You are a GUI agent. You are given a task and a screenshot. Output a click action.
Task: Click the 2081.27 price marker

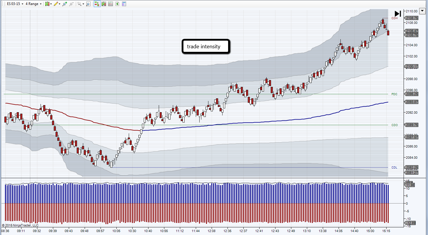(412, 173)
